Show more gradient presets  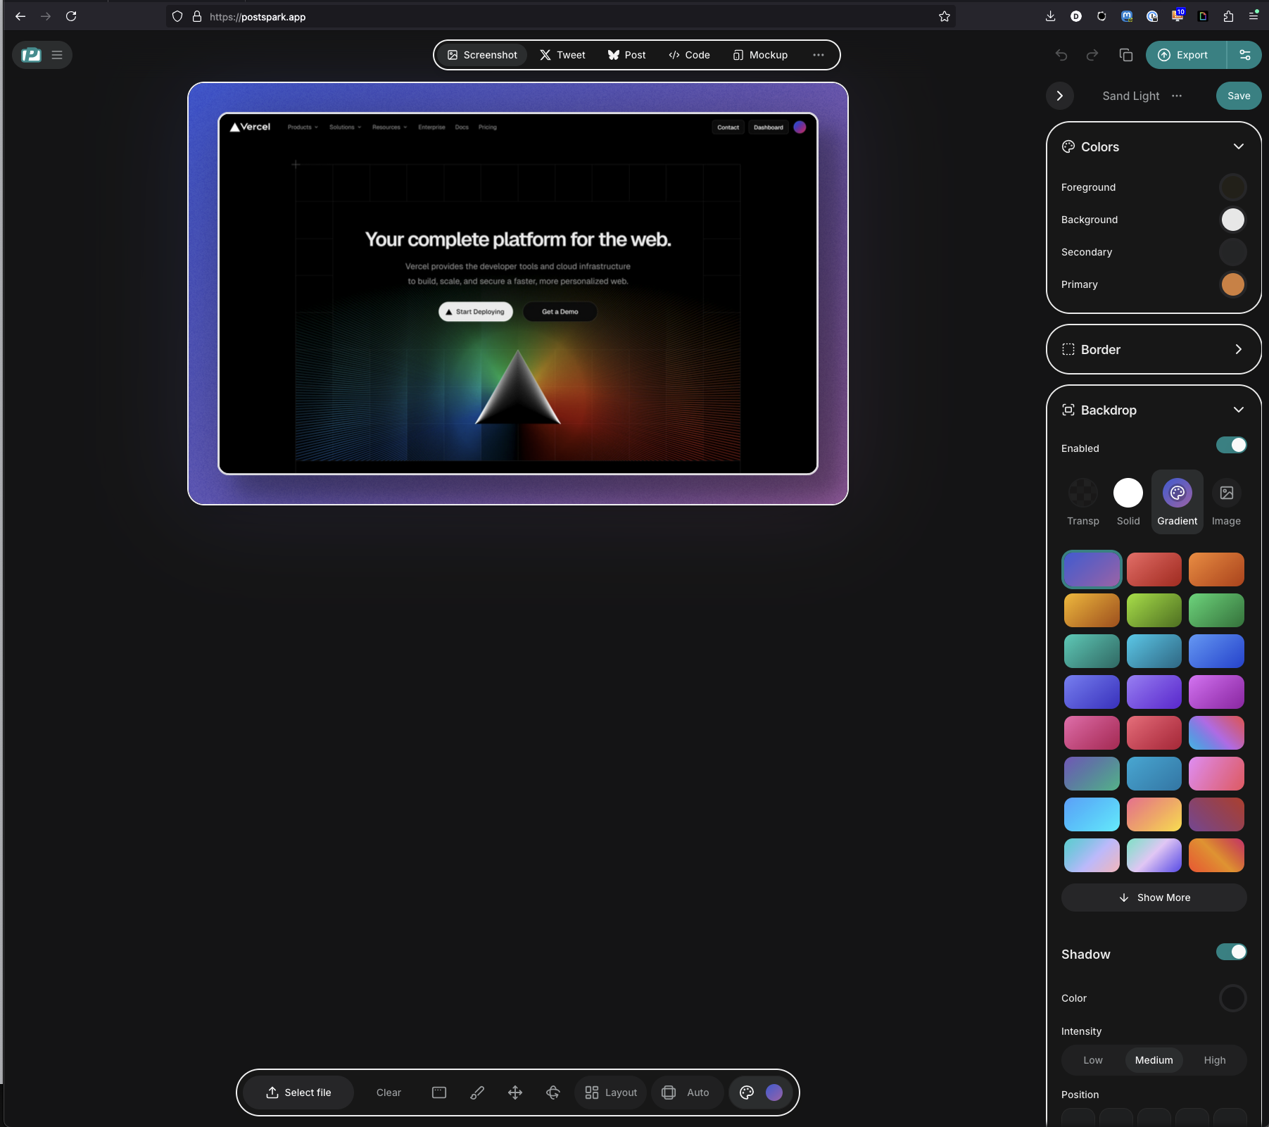coord(1154,898)
